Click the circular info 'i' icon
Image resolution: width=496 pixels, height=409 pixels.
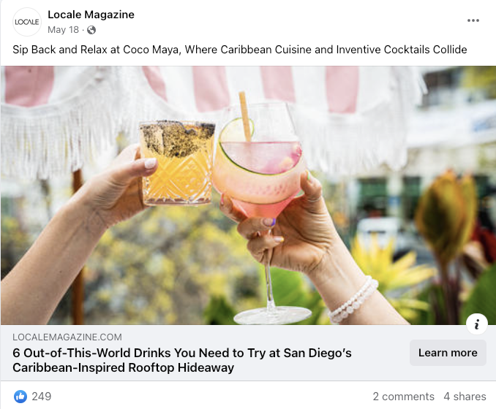(476, 324)
